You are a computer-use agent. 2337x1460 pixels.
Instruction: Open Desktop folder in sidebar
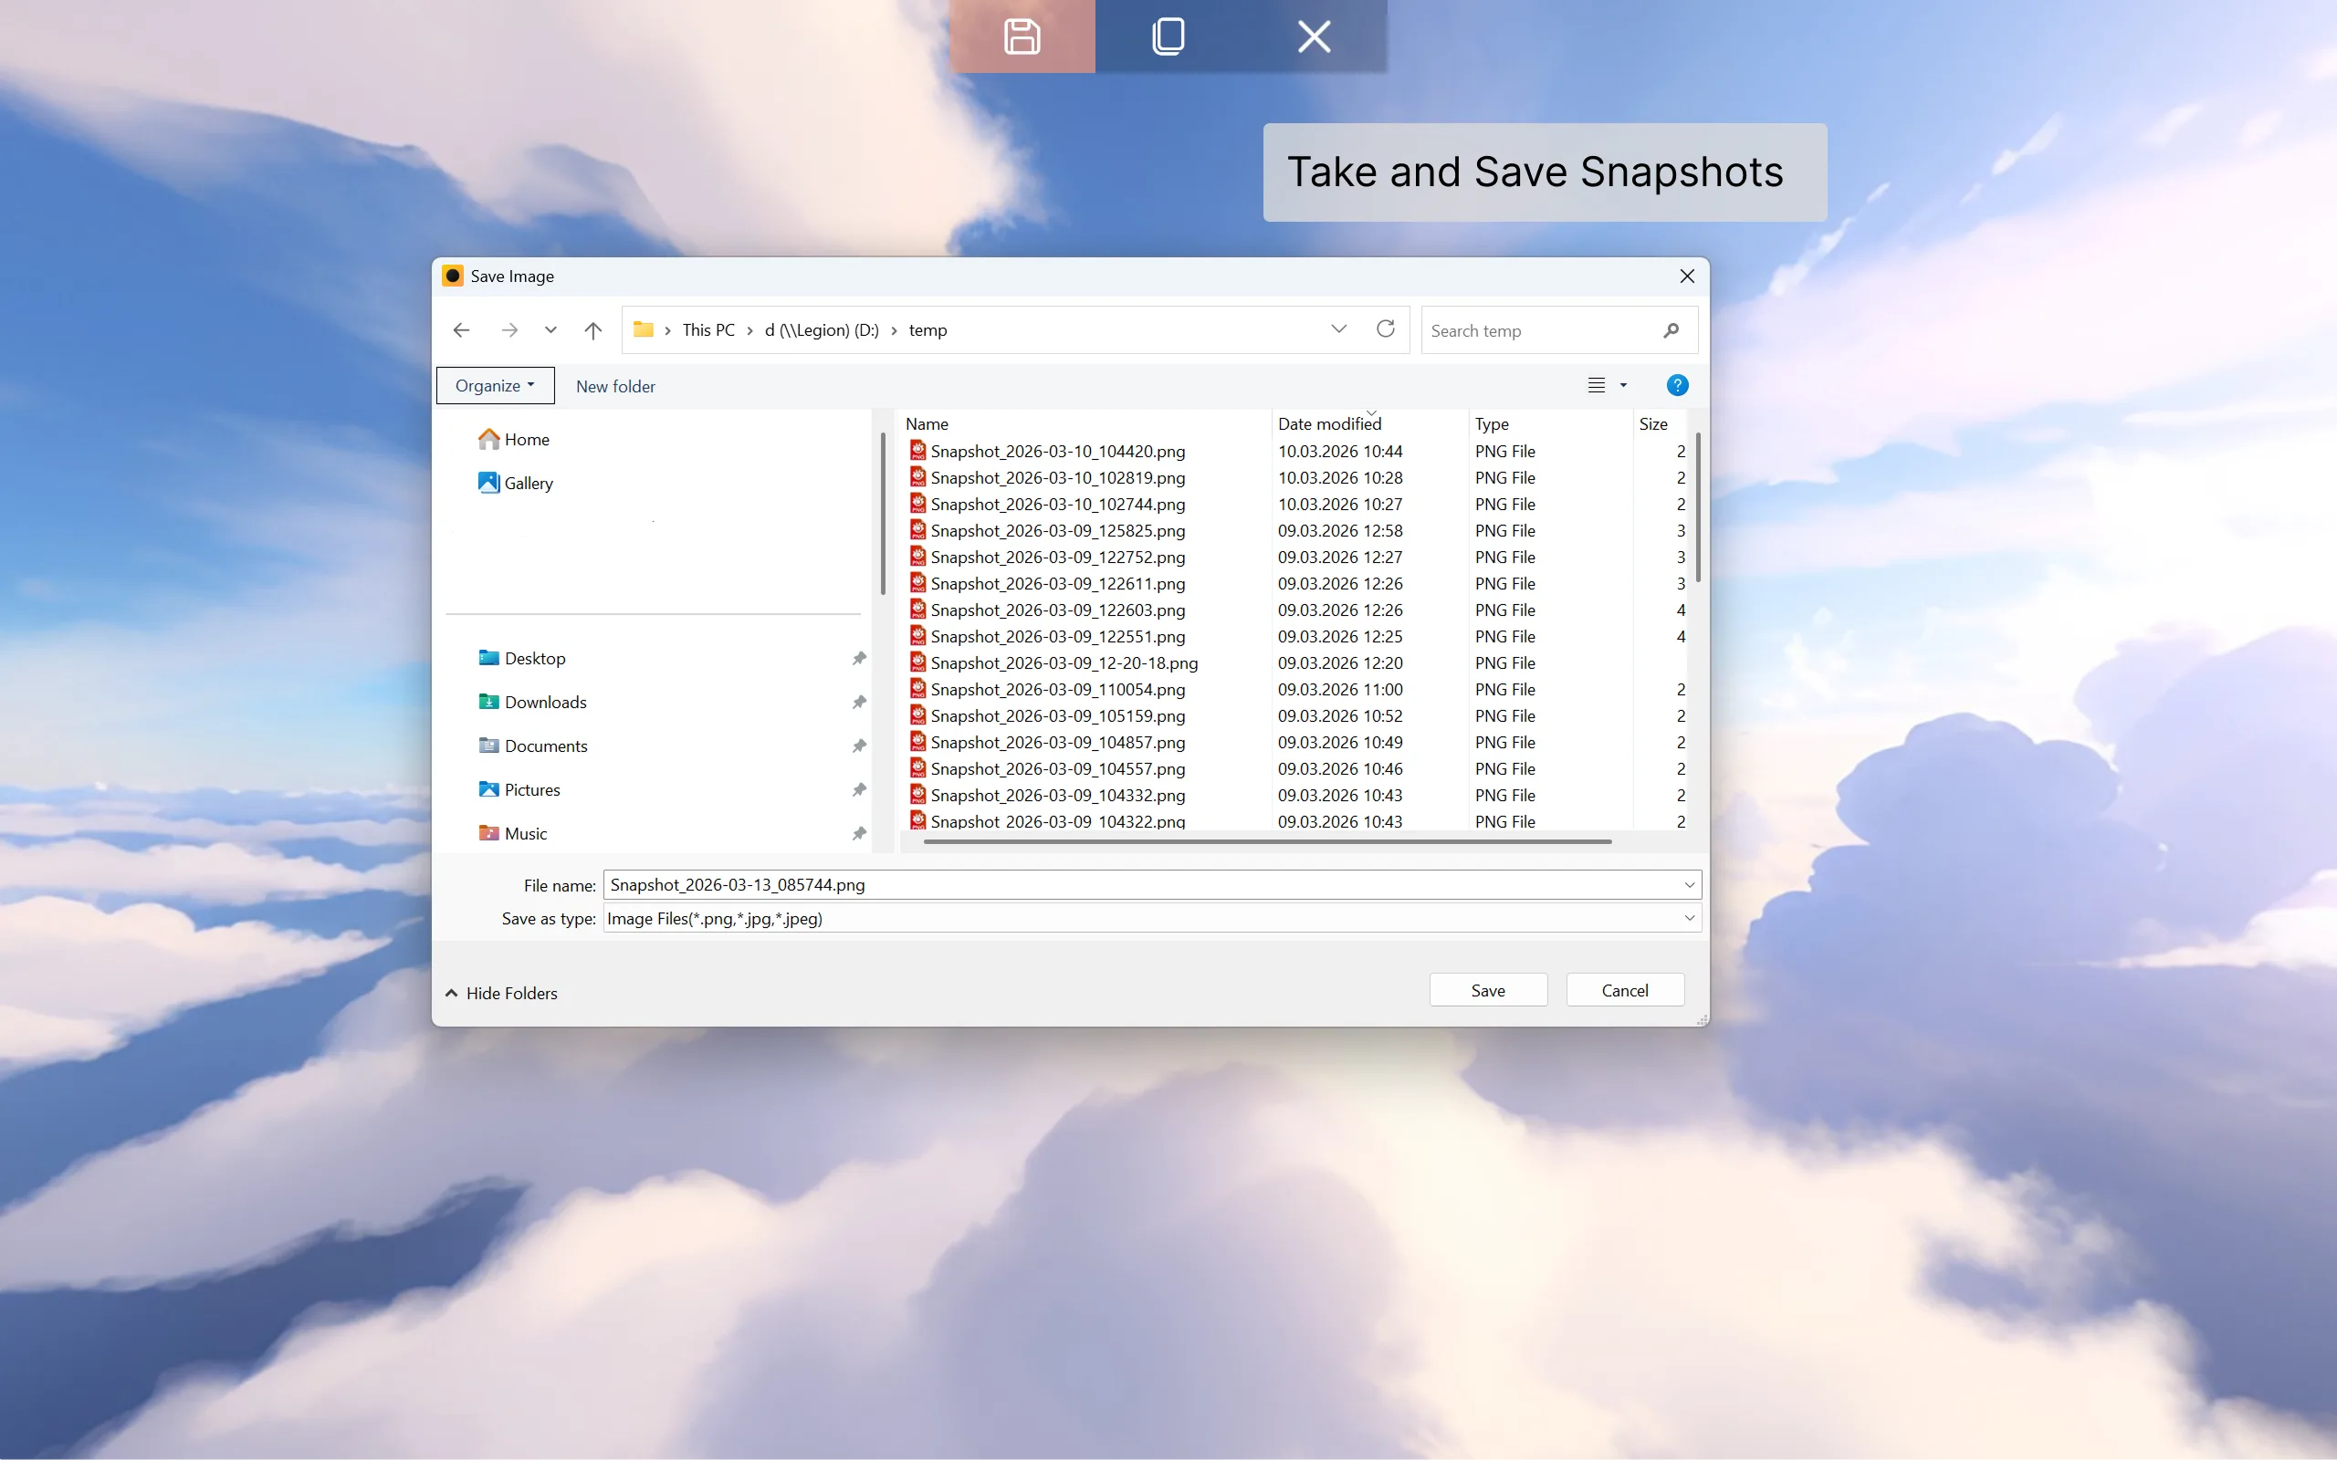coord(522,659)
